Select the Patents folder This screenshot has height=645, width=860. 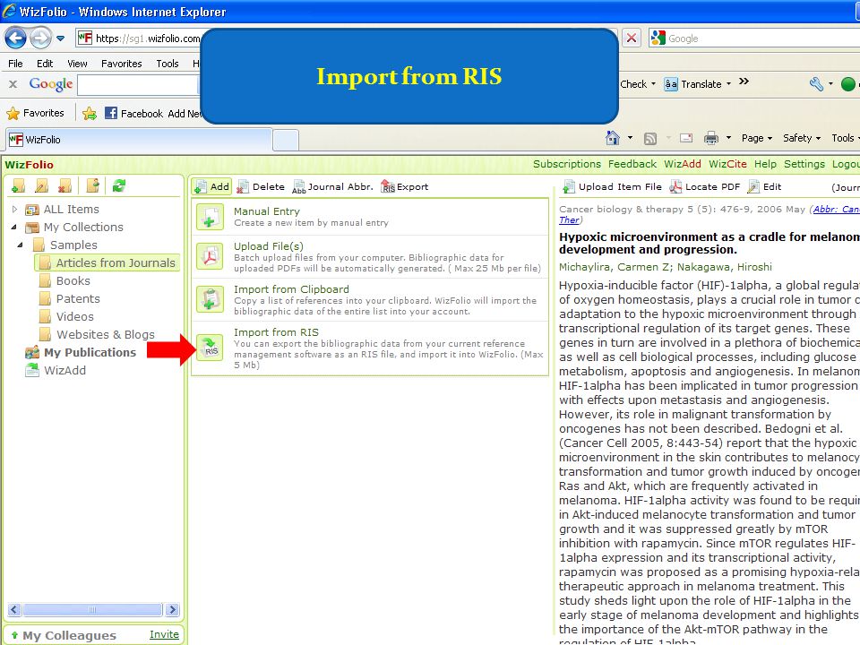pos(78,298)
